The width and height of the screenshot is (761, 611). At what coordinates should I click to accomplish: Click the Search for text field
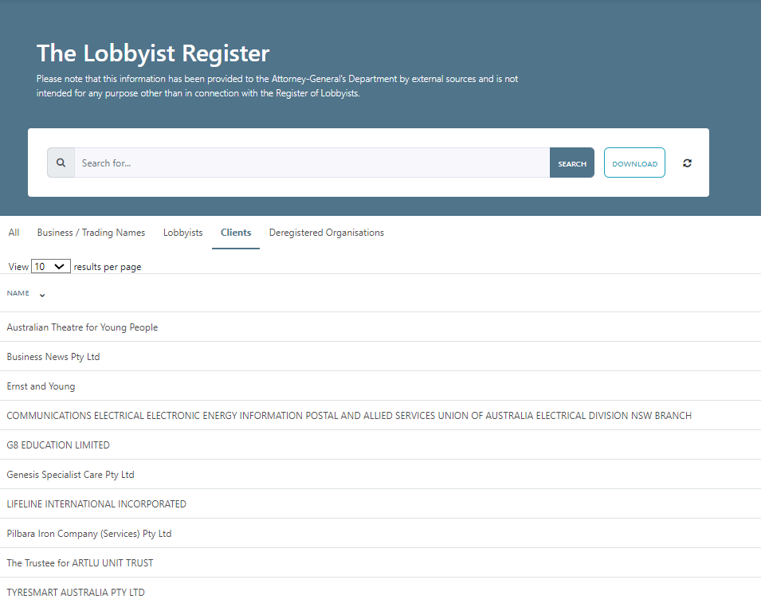pyautogui.click(x=311, y=163)
